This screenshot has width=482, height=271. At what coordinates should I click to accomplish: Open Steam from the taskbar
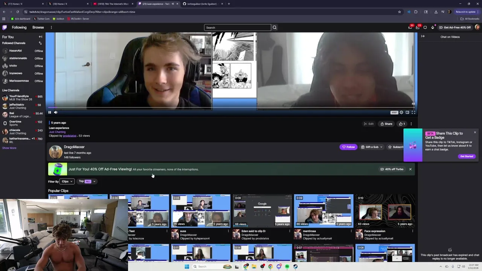tap(295, 266)
